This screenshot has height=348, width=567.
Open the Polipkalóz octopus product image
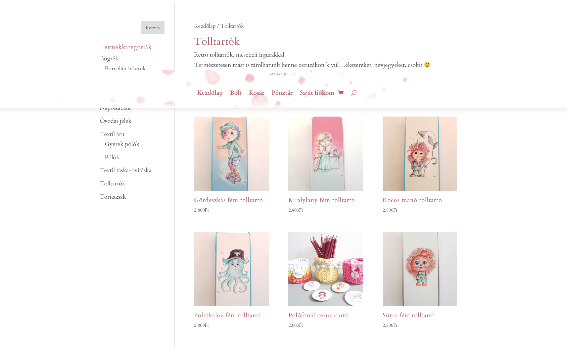(231, 269)
